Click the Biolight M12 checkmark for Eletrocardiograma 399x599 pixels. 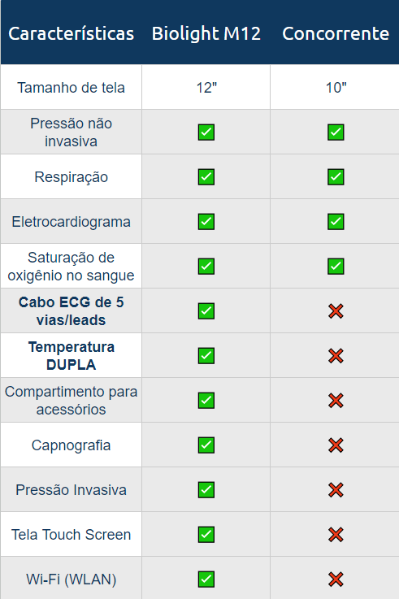pos(206,222)
